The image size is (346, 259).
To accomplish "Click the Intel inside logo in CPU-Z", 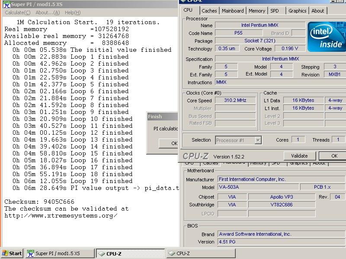I will pyautogui.click(x=327, y=37).
